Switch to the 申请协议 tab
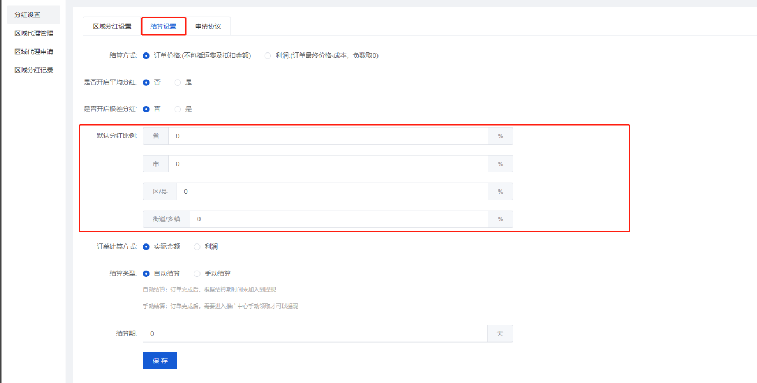Screen dimensions: 757x383 tap(207, 27)
